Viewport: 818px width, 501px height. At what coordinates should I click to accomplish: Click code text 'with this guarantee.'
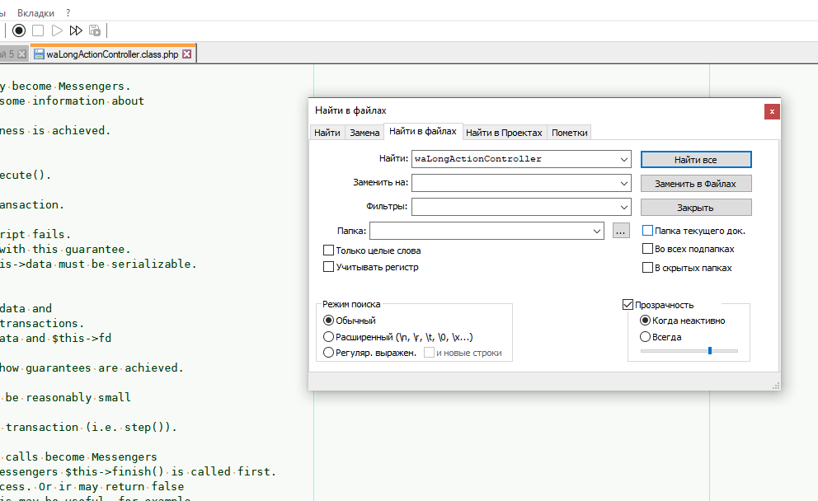[x=65, y=250]
